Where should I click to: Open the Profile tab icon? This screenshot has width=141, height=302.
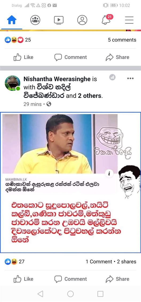tap(82, 20)
